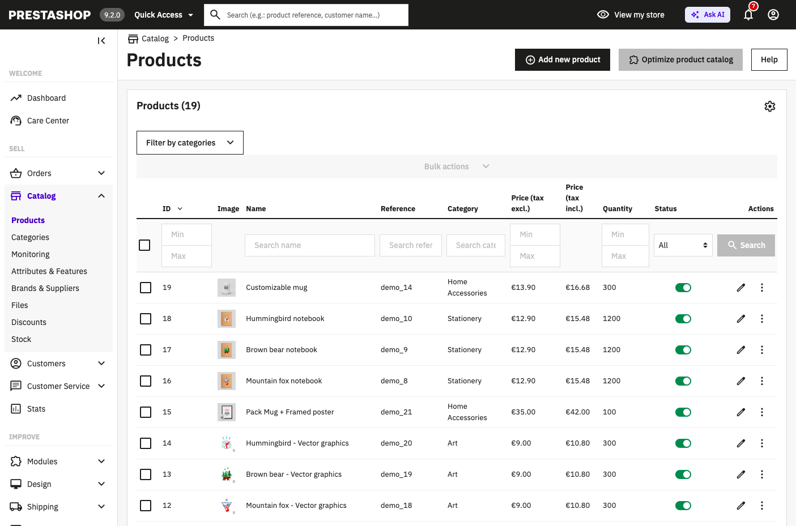Select the checkbox for product ID 19
The width and height of the screenshot is (796, 526).
coord(146,288)
